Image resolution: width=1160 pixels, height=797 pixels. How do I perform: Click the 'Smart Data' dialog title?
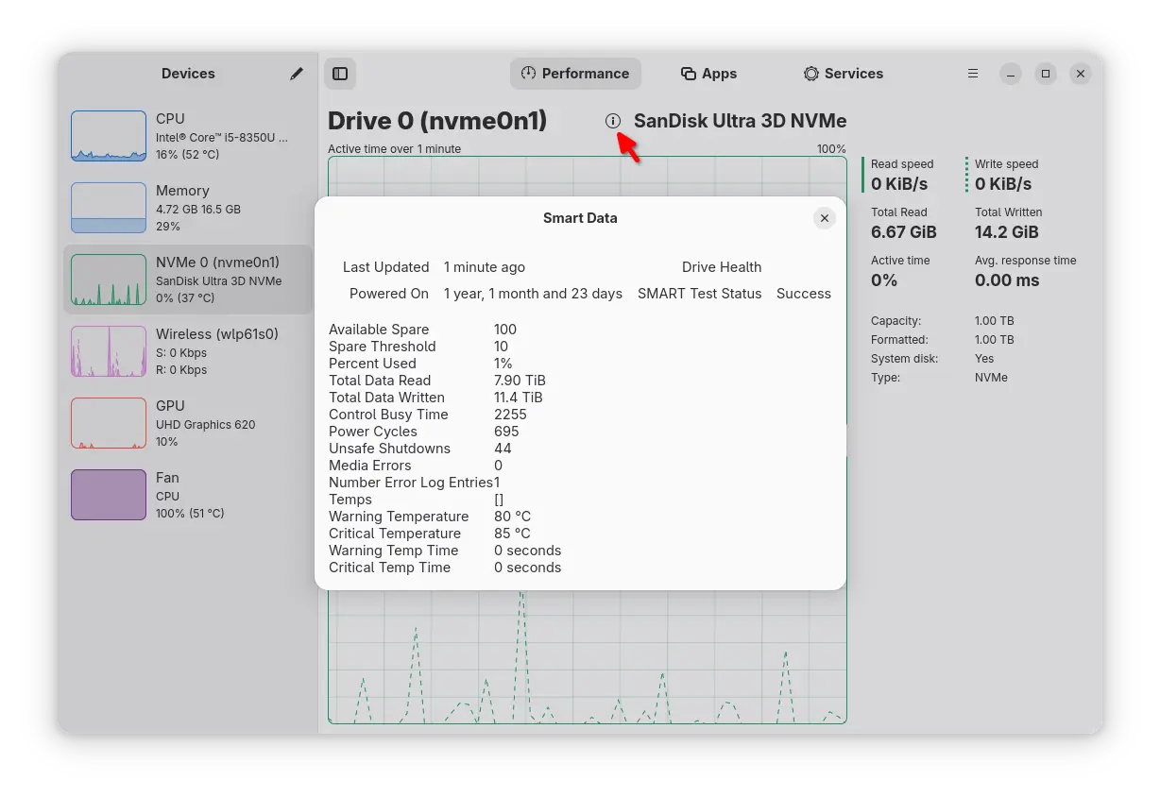580,218
